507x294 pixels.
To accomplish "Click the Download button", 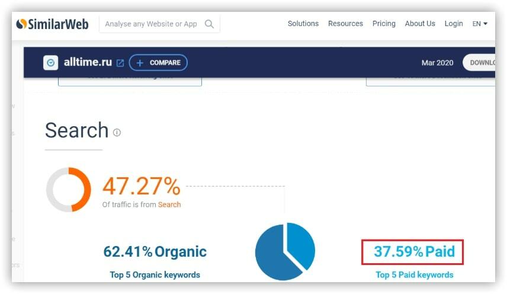I will [x=479, y=62].
